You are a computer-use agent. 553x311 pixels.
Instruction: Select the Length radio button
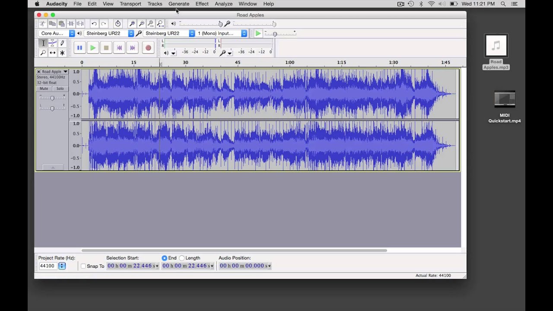[x=182, y=258]
